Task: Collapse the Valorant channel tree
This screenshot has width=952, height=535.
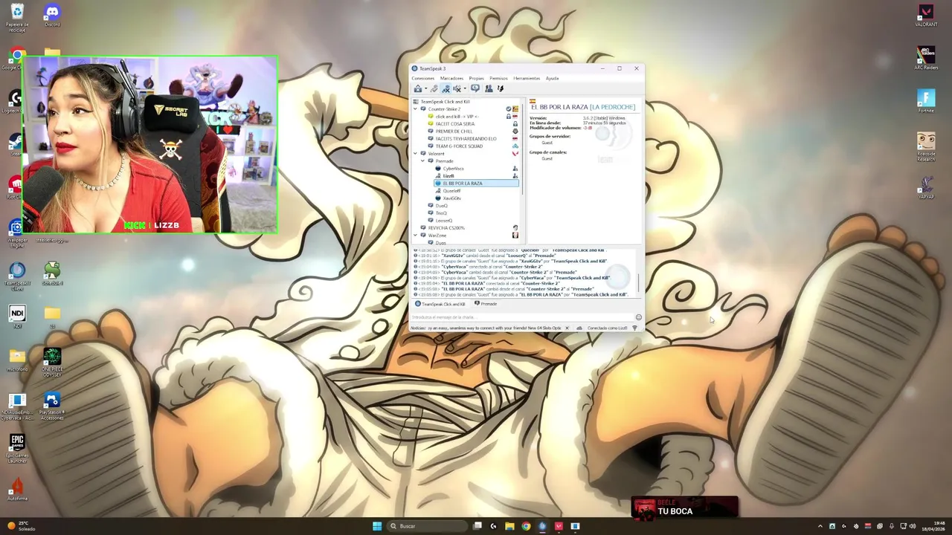Action: click(415, 154)
